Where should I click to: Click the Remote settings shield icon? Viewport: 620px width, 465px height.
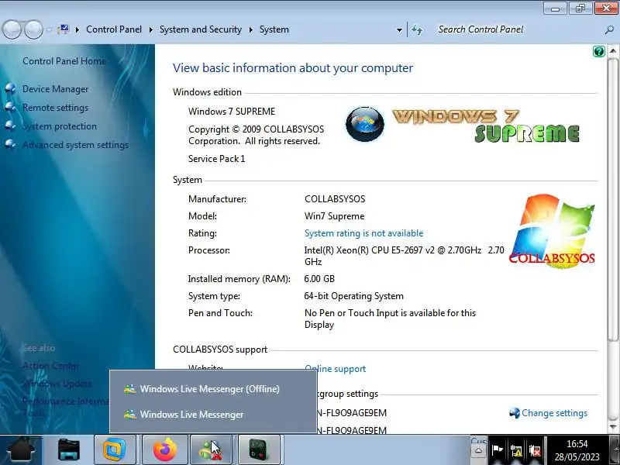[x=11, y=107]
